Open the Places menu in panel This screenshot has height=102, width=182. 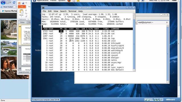(53, 1)
